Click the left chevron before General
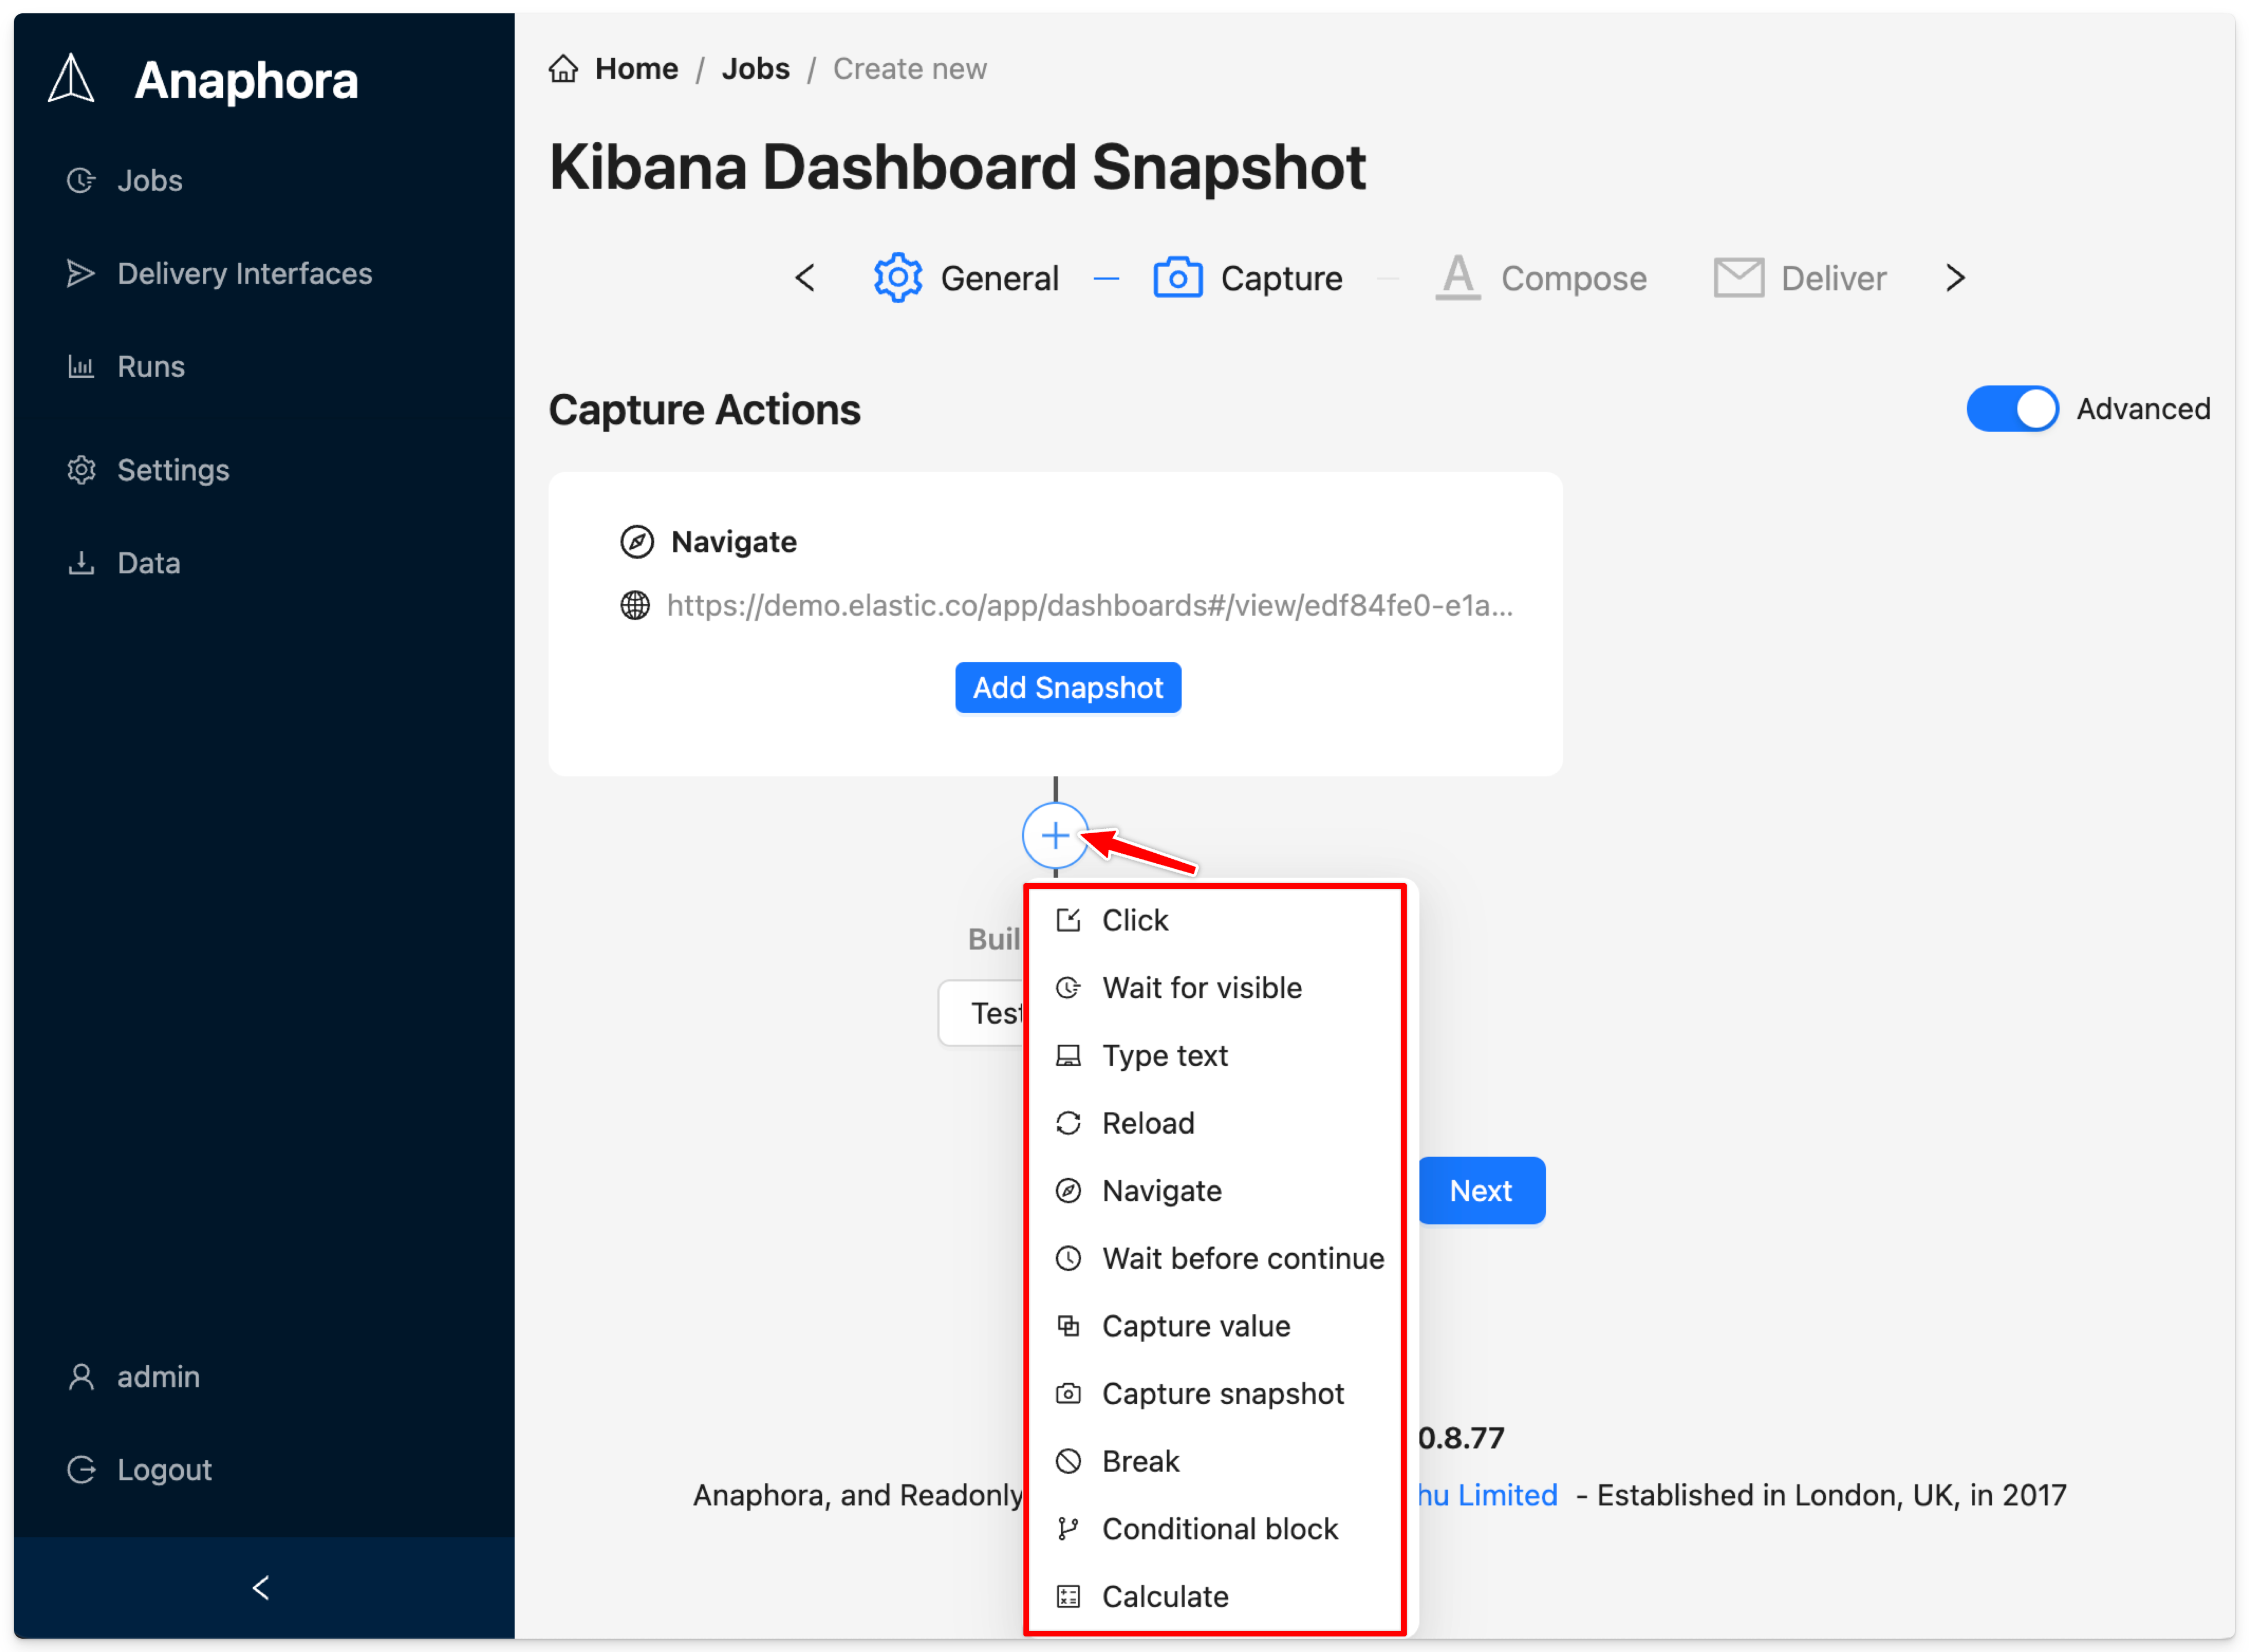 tap(806, 278)
